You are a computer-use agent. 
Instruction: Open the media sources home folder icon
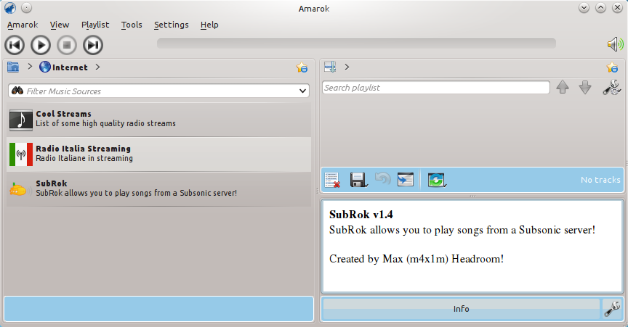coord(13,67)
